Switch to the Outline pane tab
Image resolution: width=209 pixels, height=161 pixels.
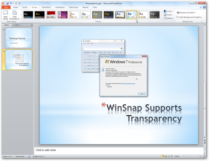click(x=17, y=25)
